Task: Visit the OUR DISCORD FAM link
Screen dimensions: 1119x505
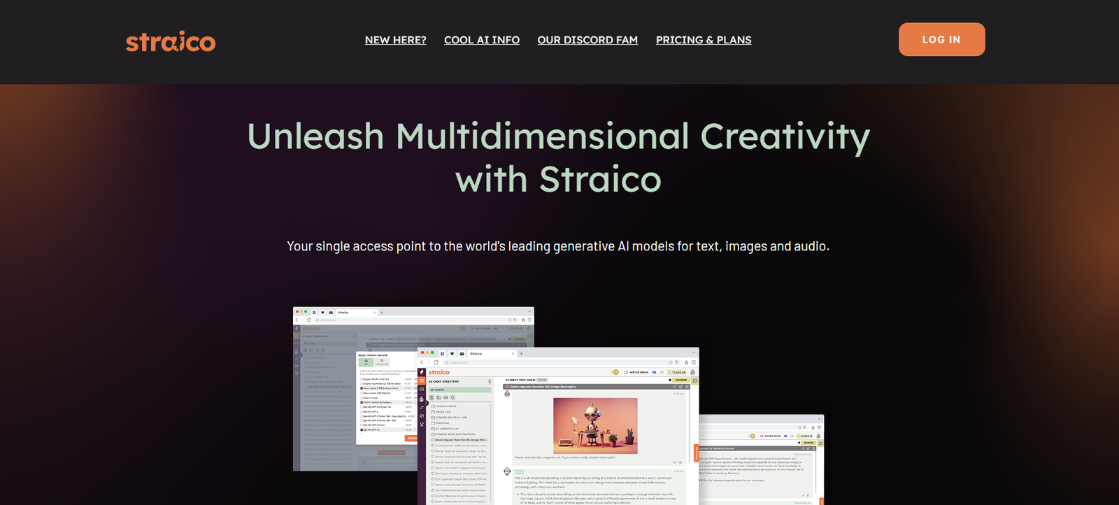Action: tap(587, 40)
